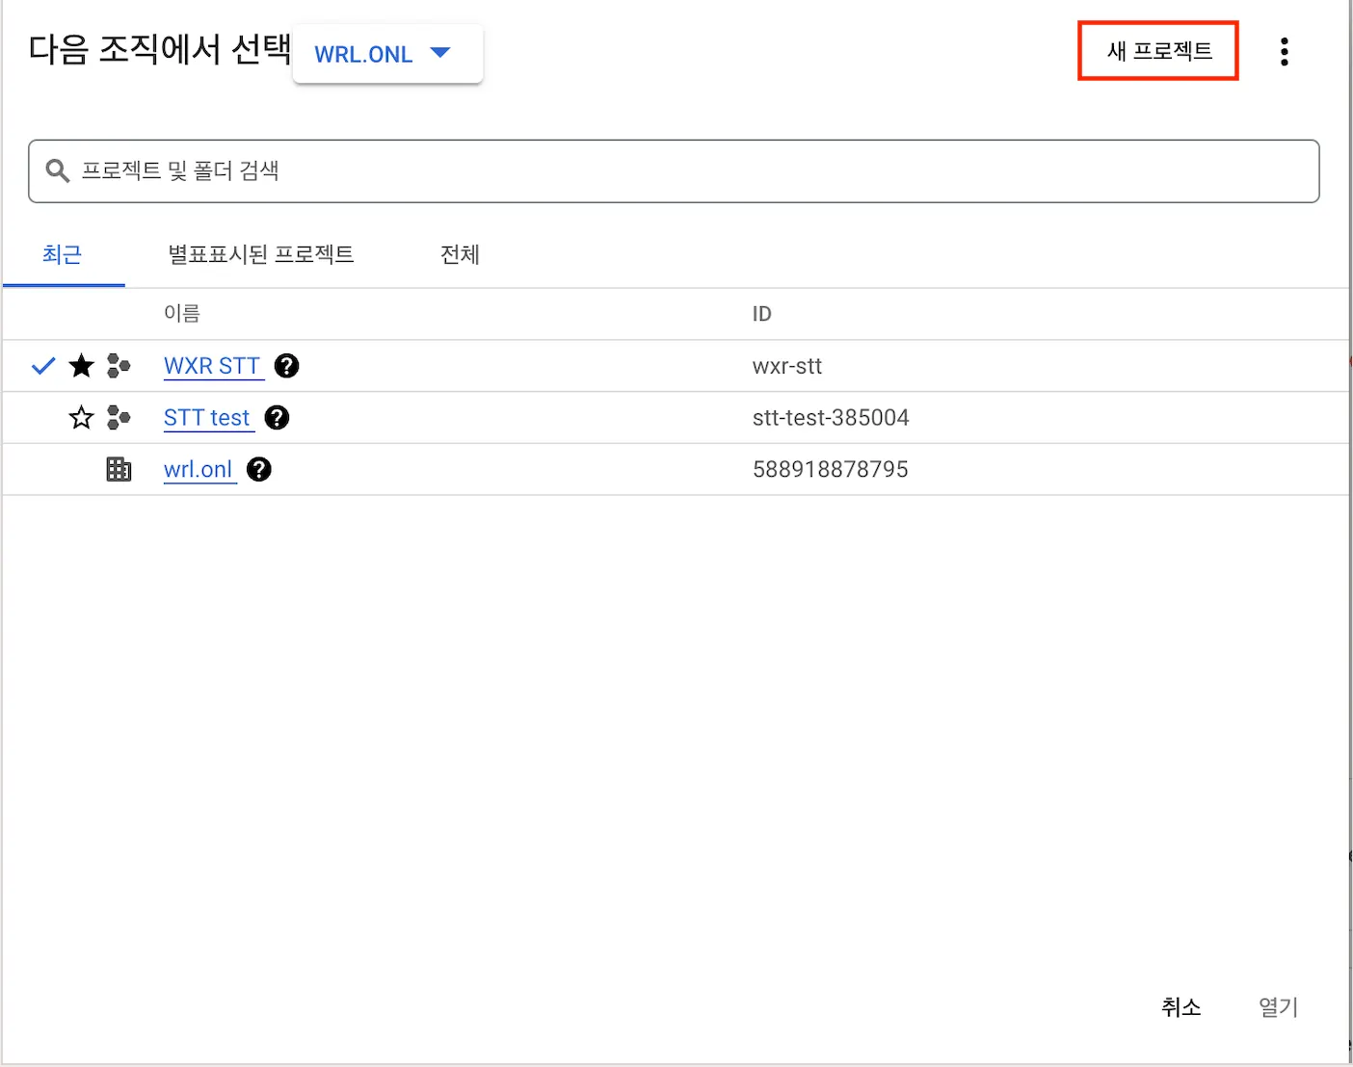Viewport: 1353px width, 1067px height.
Task: Switch to the 전체 tab
Action: point(460,255)
